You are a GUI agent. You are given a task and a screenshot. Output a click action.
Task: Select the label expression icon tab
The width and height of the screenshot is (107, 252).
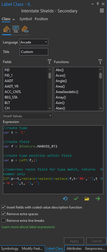point(7,29)
